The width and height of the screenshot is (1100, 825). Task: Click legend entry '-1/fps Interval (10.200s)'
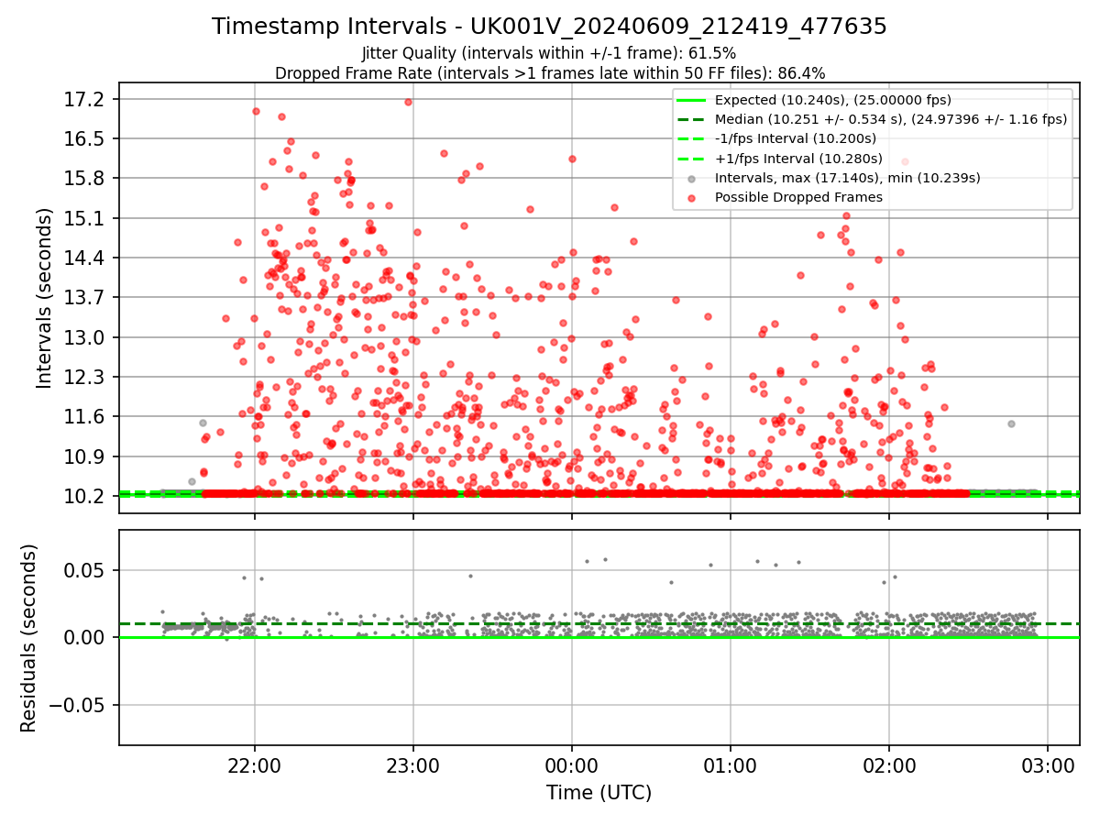coord(797,138)
